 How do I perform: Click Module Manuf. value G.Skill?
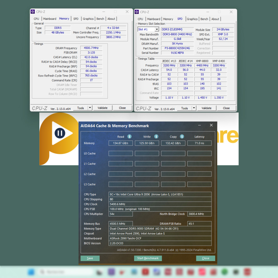click(x=177, y=39)
